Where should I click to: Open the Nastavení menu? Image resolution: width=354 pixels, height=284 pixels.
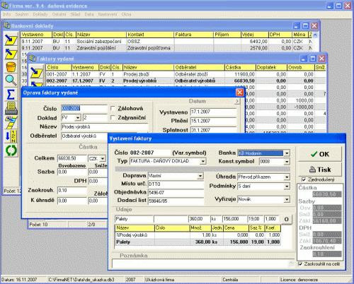(108, 14)
